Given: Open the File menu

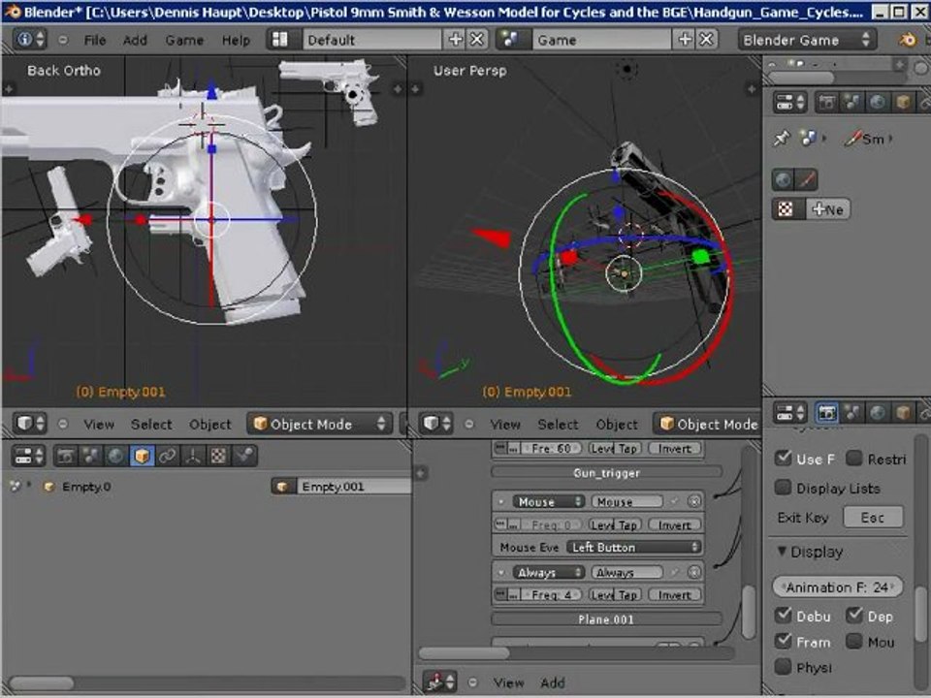Looking at the screenshot, I should (95, 40).
